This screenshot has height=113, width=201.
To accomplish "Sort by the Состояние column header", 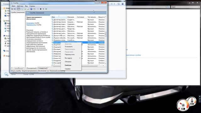I will (x=81, y=17).
